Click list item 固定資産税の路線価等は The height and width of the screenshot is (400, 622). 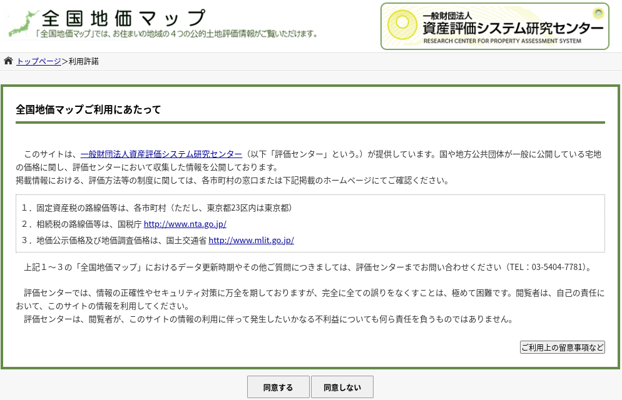[157, 208]
